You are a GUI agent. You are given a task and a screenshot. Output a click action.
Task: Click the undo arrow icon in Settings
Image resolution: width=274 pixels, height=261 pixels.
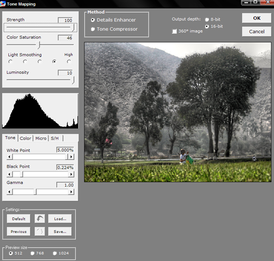[x=39, y=218]
